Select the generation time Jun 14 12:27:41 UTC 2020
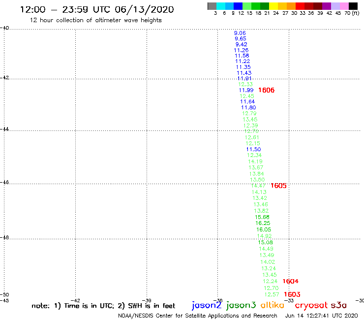Screen dimensions: 364x320 pyautogui.click(x=322, y=316)
